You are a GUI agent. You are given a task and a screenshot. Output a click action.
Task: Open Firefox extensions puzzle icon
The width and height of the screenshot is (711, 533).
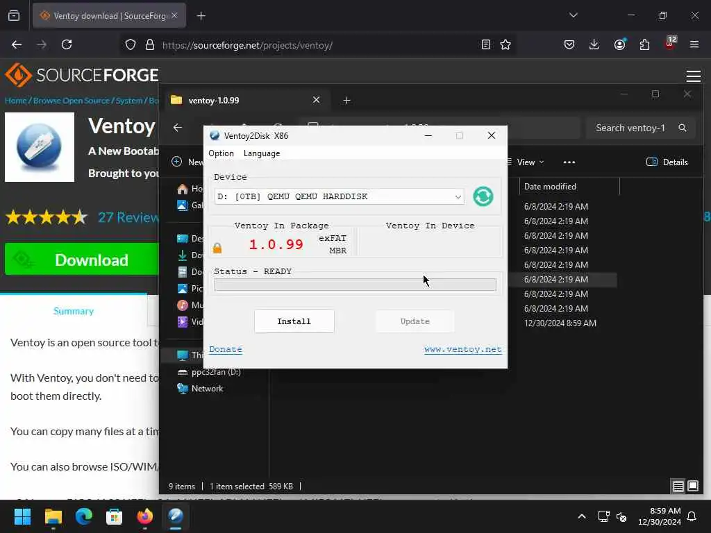644,44
